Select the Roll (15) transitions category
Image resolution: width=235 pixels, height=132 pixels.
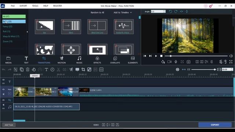pos(7,32)
